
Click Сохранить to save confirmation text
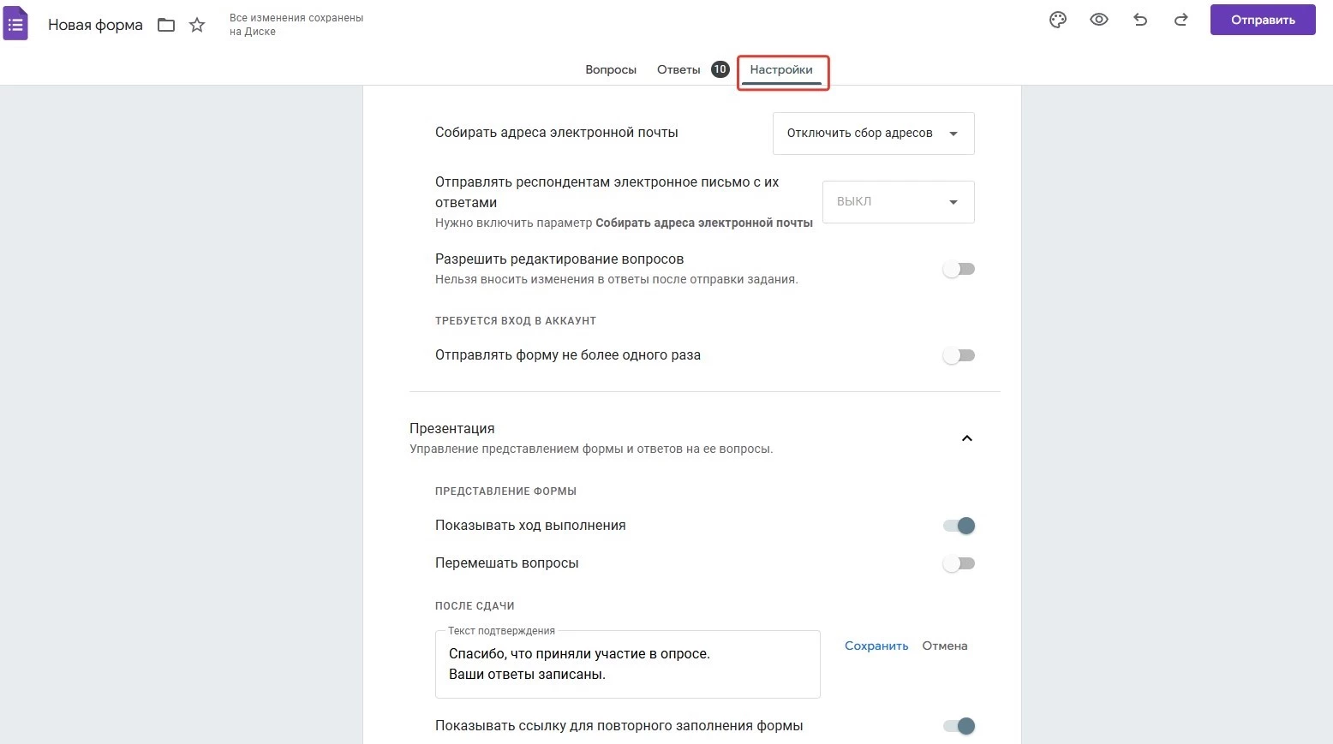coord(876,646)
